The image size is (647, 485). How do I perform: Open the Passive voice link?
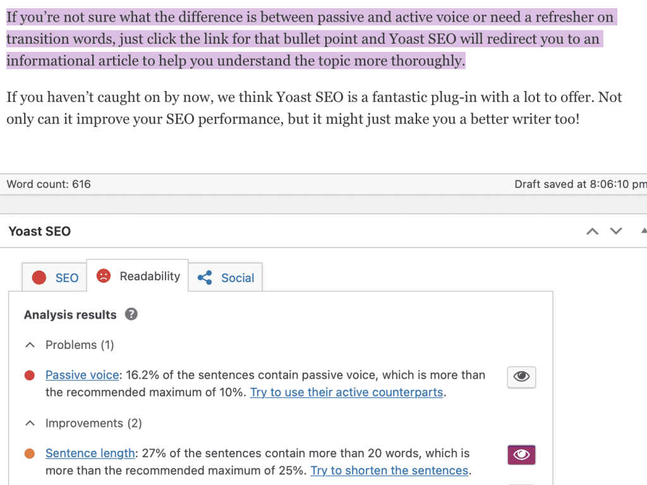82,375
